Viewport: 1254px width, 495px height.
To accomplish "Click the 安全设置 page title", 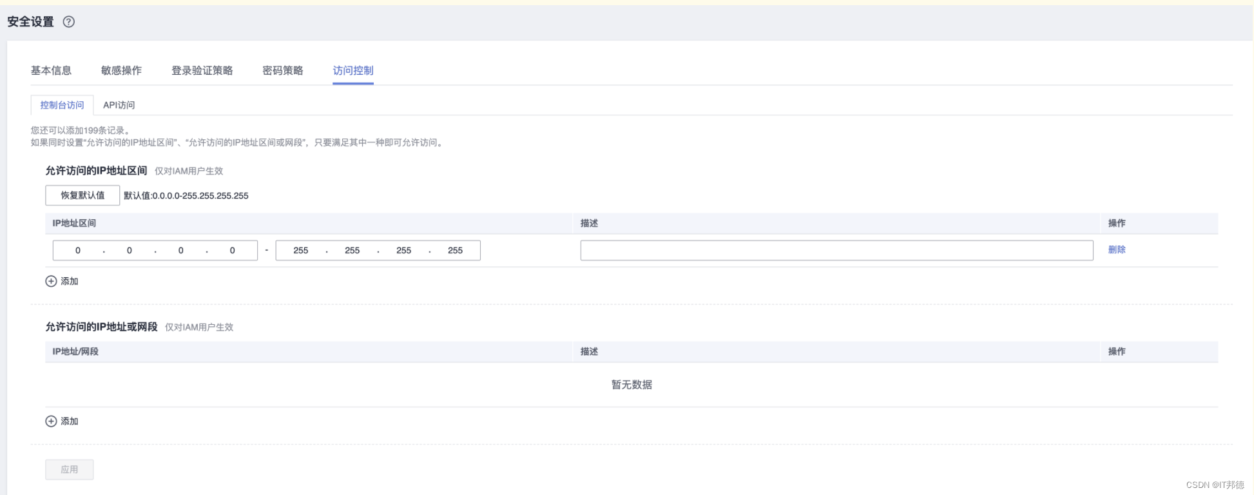I will click(31, 22).
